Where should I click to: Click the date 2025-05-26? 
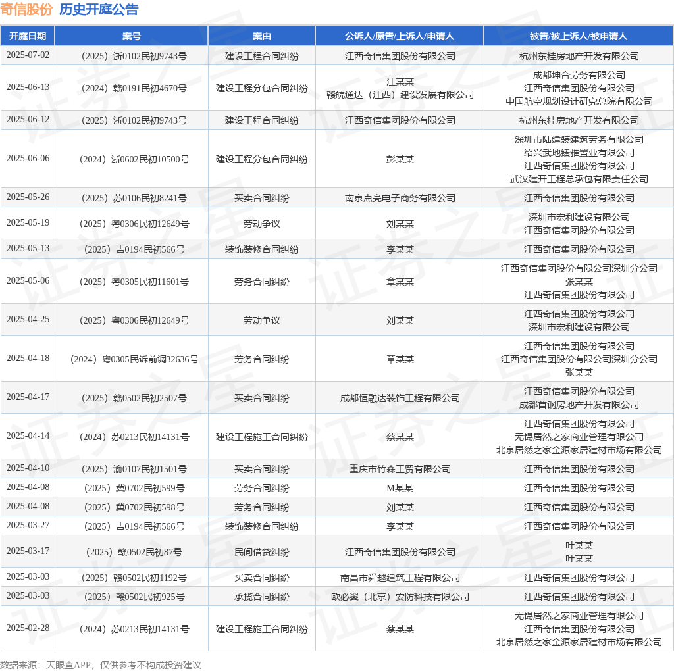click(28, 197)
